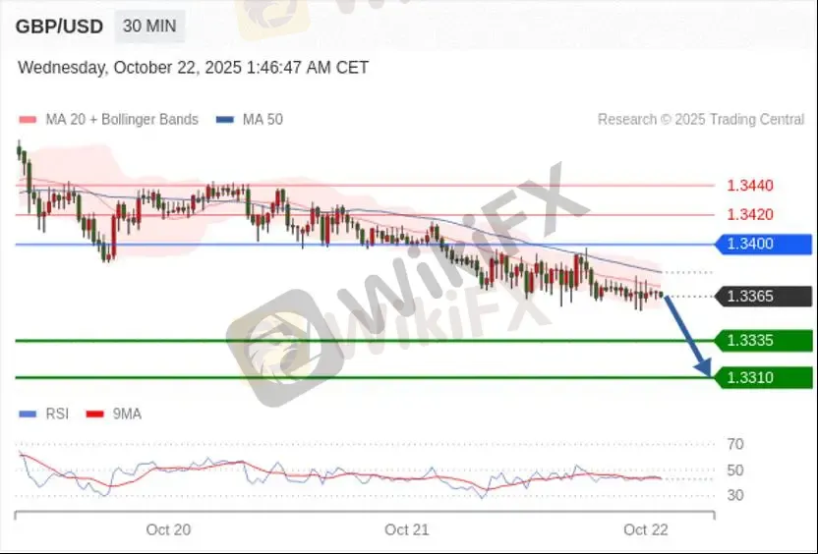818x554 pixels.
Task: Click the 'MA 20 + Bollinger Bands' legend label
Action: 122,120
